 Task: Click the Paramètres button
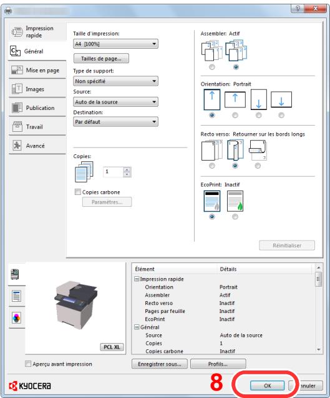[x=107, y=202]
